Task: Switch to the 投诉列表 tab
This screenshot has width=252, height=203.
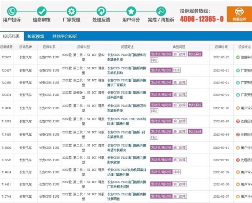Action: [x=11, y=36]
